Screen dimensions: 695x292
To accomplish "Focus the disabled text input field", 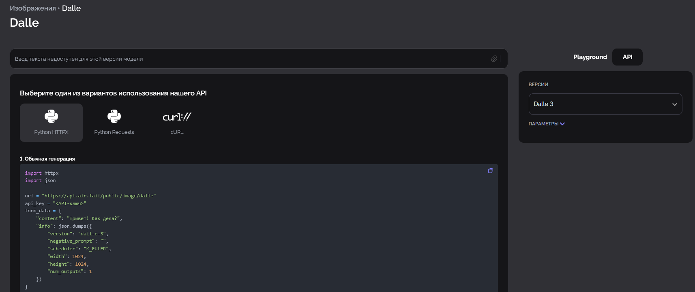I will tap(259, 59).
